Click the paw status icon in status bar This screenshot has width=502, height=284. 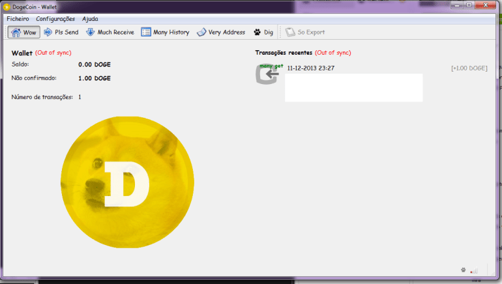click(463, 270)
